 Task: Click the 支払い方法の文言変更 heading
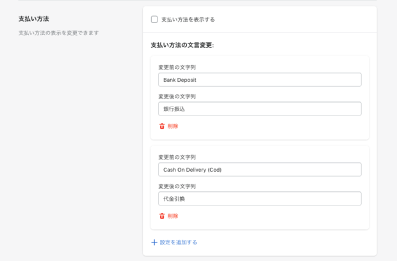click(x=182, y=45)
